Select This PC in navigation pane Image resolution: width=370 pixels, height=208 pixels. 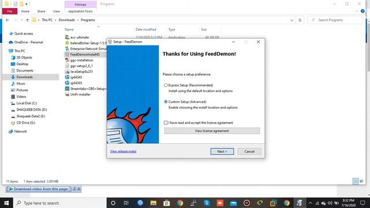click(20, 51)
